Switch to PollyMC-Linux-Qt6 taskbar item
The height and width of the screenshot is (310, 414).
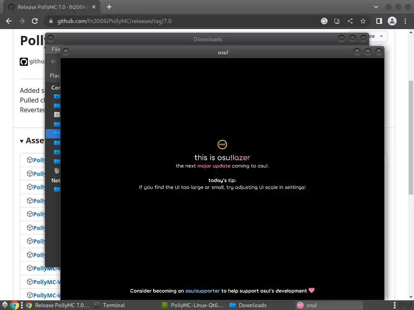(193, 305)
